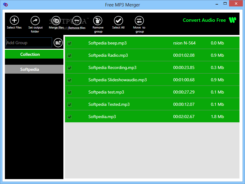Screen dimensions: 245x184
Task: Click the Select Files plus icon
Action: (14, 20)
